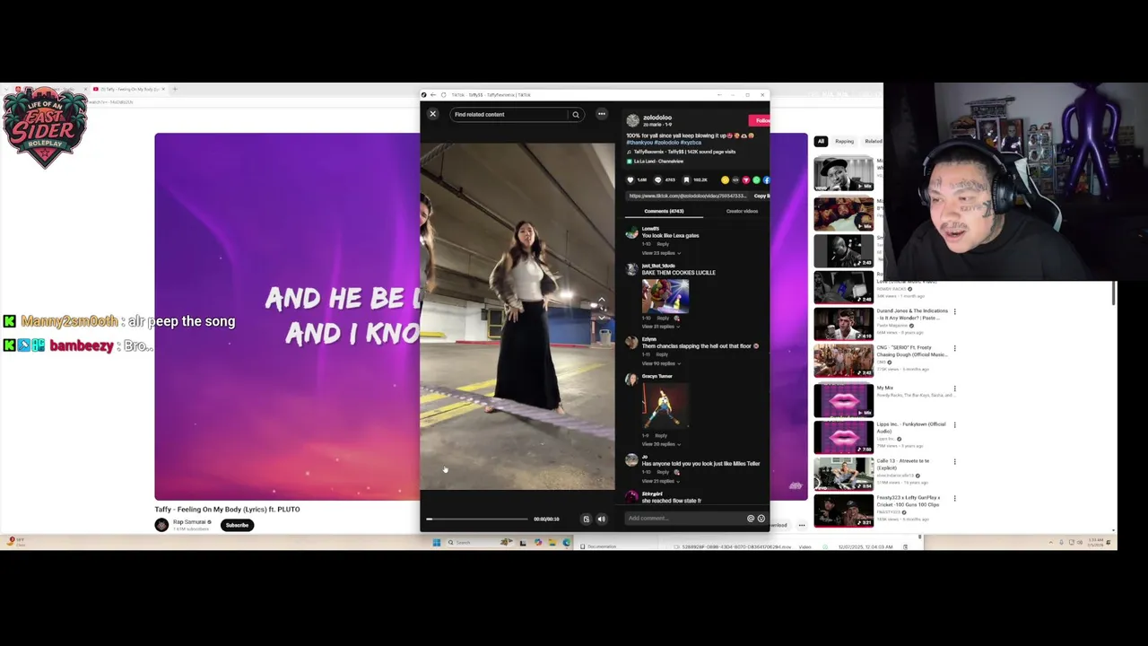Select the All filter chip on YouTube
The height and width of the screenshot is (646, 1148).
pyautogui.click(x=820, y=141)
